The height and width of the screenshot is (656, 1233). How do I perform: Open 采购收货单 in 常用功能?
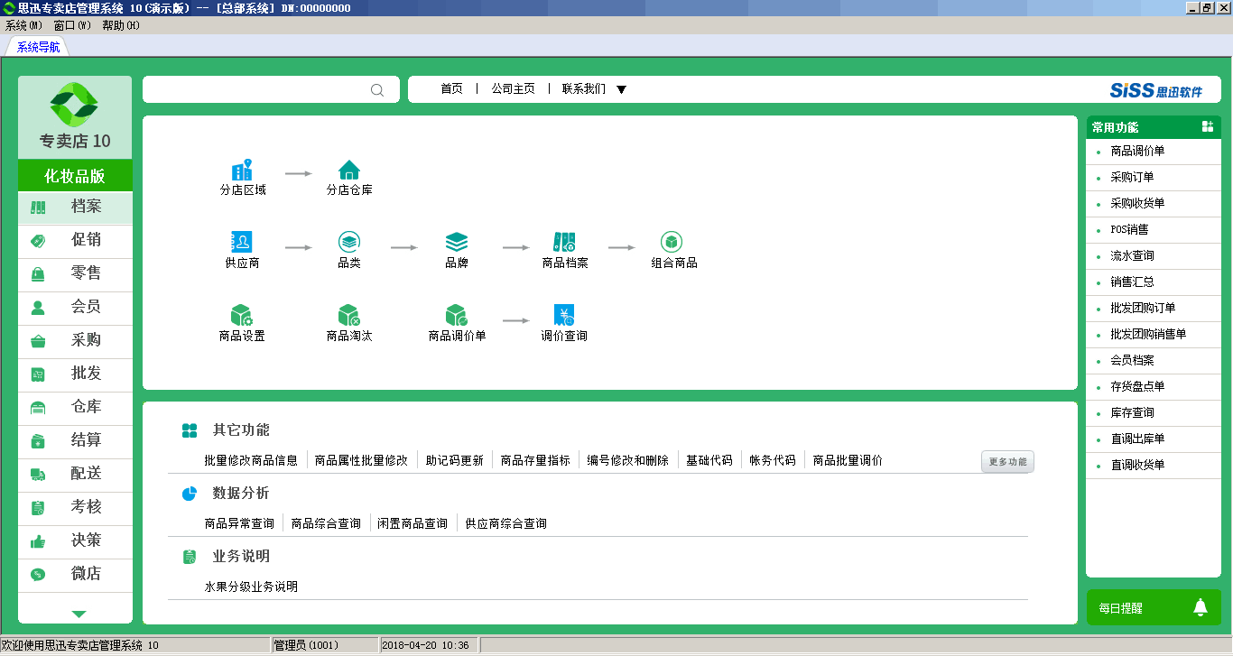1154,204
